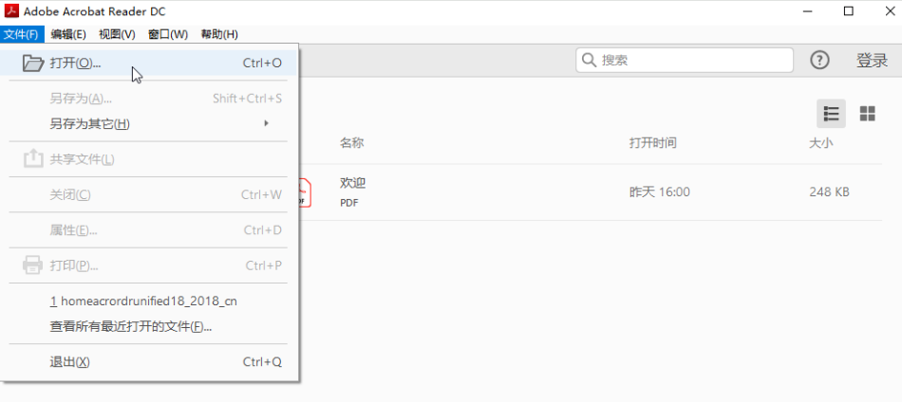Image resolution: width=902 pixels, height=402 pixels.
Task: Click the open folder icon in File menu
Action: [x=33, y=64]
